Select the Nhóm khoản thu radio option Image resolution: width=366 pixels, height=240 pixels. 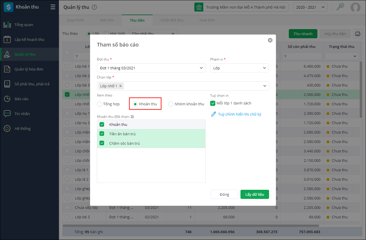[171, 104]
